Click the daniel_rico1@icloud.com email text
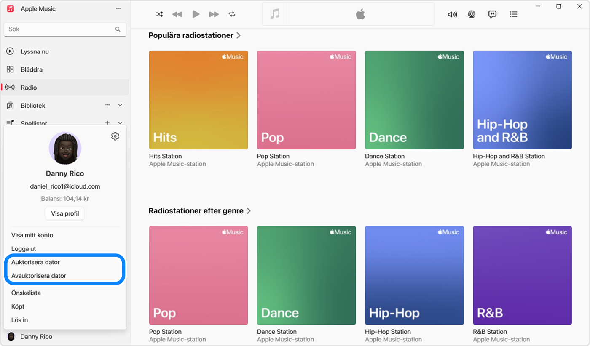This screenshot has height=346, width=590. click(x=65, y=186)
